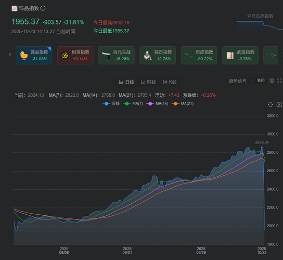This screenshot has width=283, height=260.
Task: Click the info icon beside 饰品指数 title
Action: pos(43,8)
